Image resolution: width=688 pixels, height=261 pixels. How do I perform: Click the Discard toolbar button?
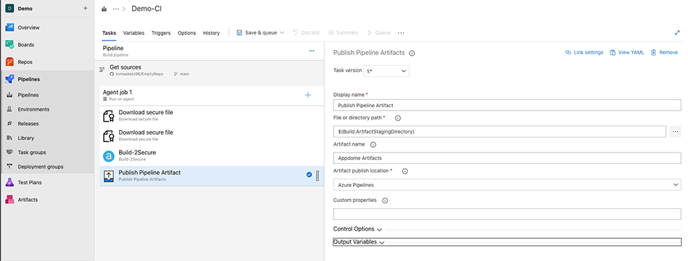tap(306, 33)
